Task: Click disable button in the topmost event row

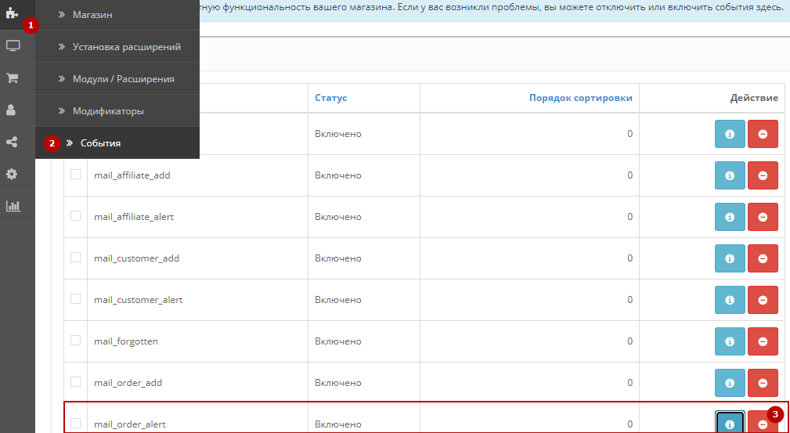Action: (x=763, y=134)
